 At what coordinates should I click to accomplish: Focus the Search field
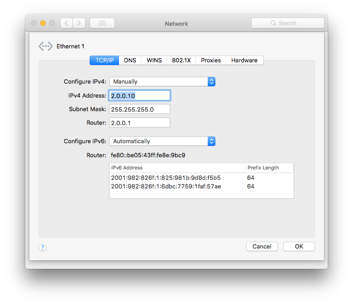tap(288, 23)
